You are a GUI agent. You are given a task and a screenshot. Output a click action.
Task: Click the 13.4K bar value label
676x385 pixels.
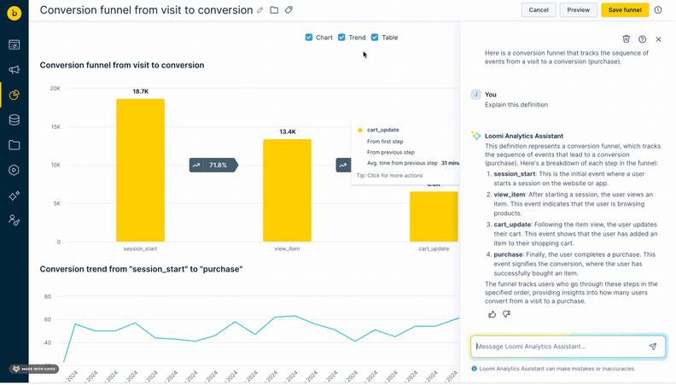click(x=288, y=132)
